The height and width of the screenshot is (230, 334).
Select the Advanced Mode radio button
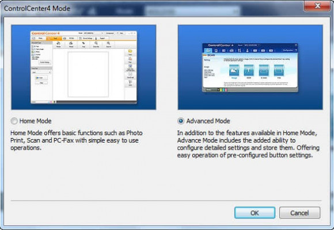click(181, 121)
